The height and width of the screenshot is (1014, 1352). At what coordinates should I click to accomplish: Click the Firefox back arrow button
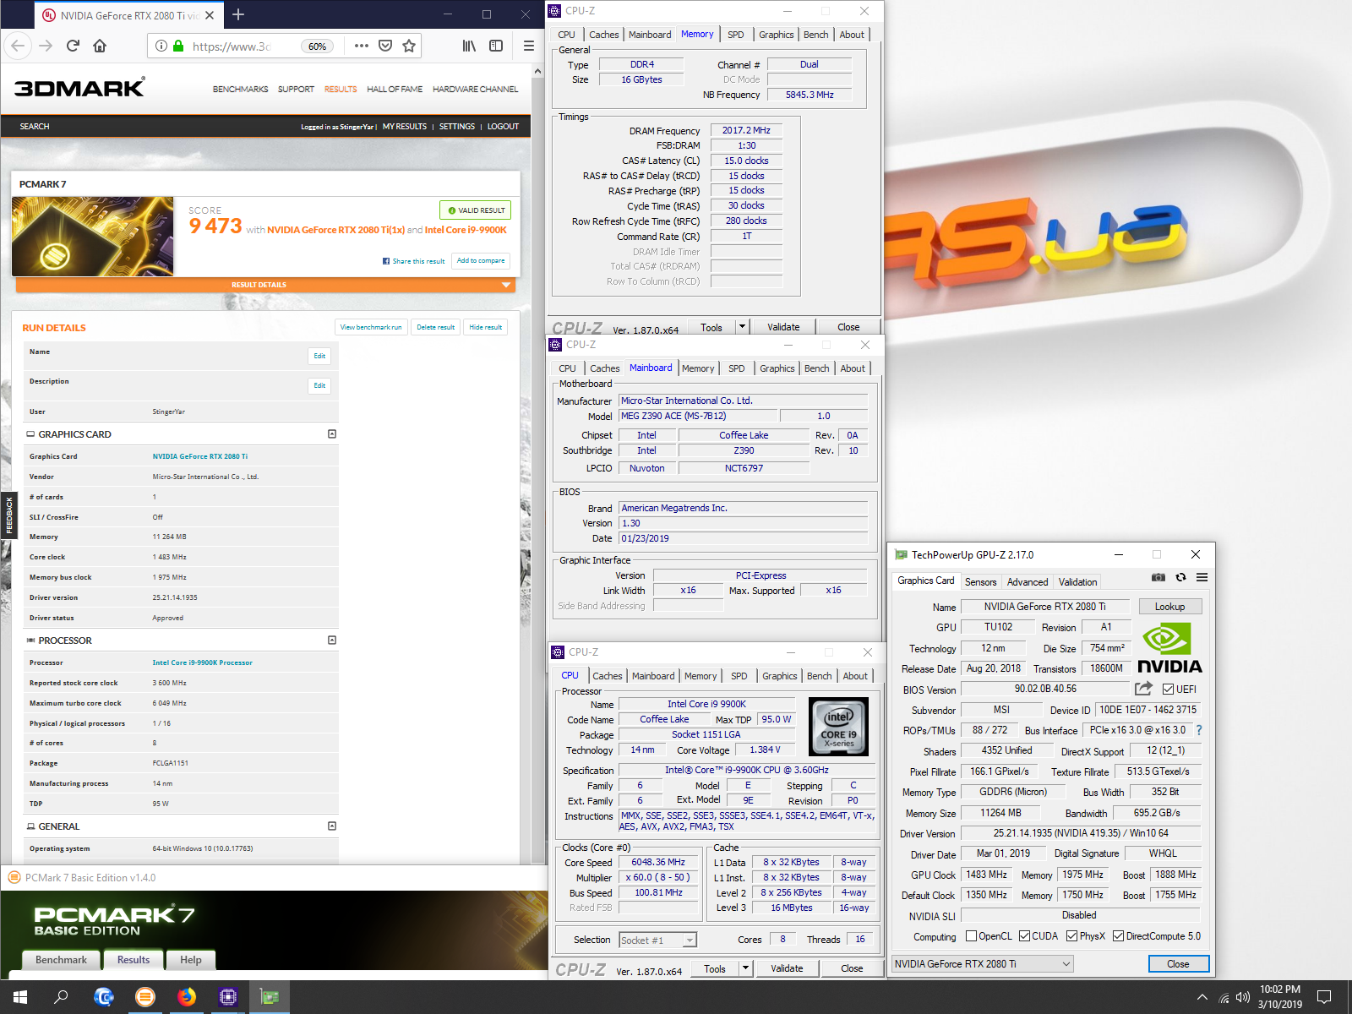point(19,46)
